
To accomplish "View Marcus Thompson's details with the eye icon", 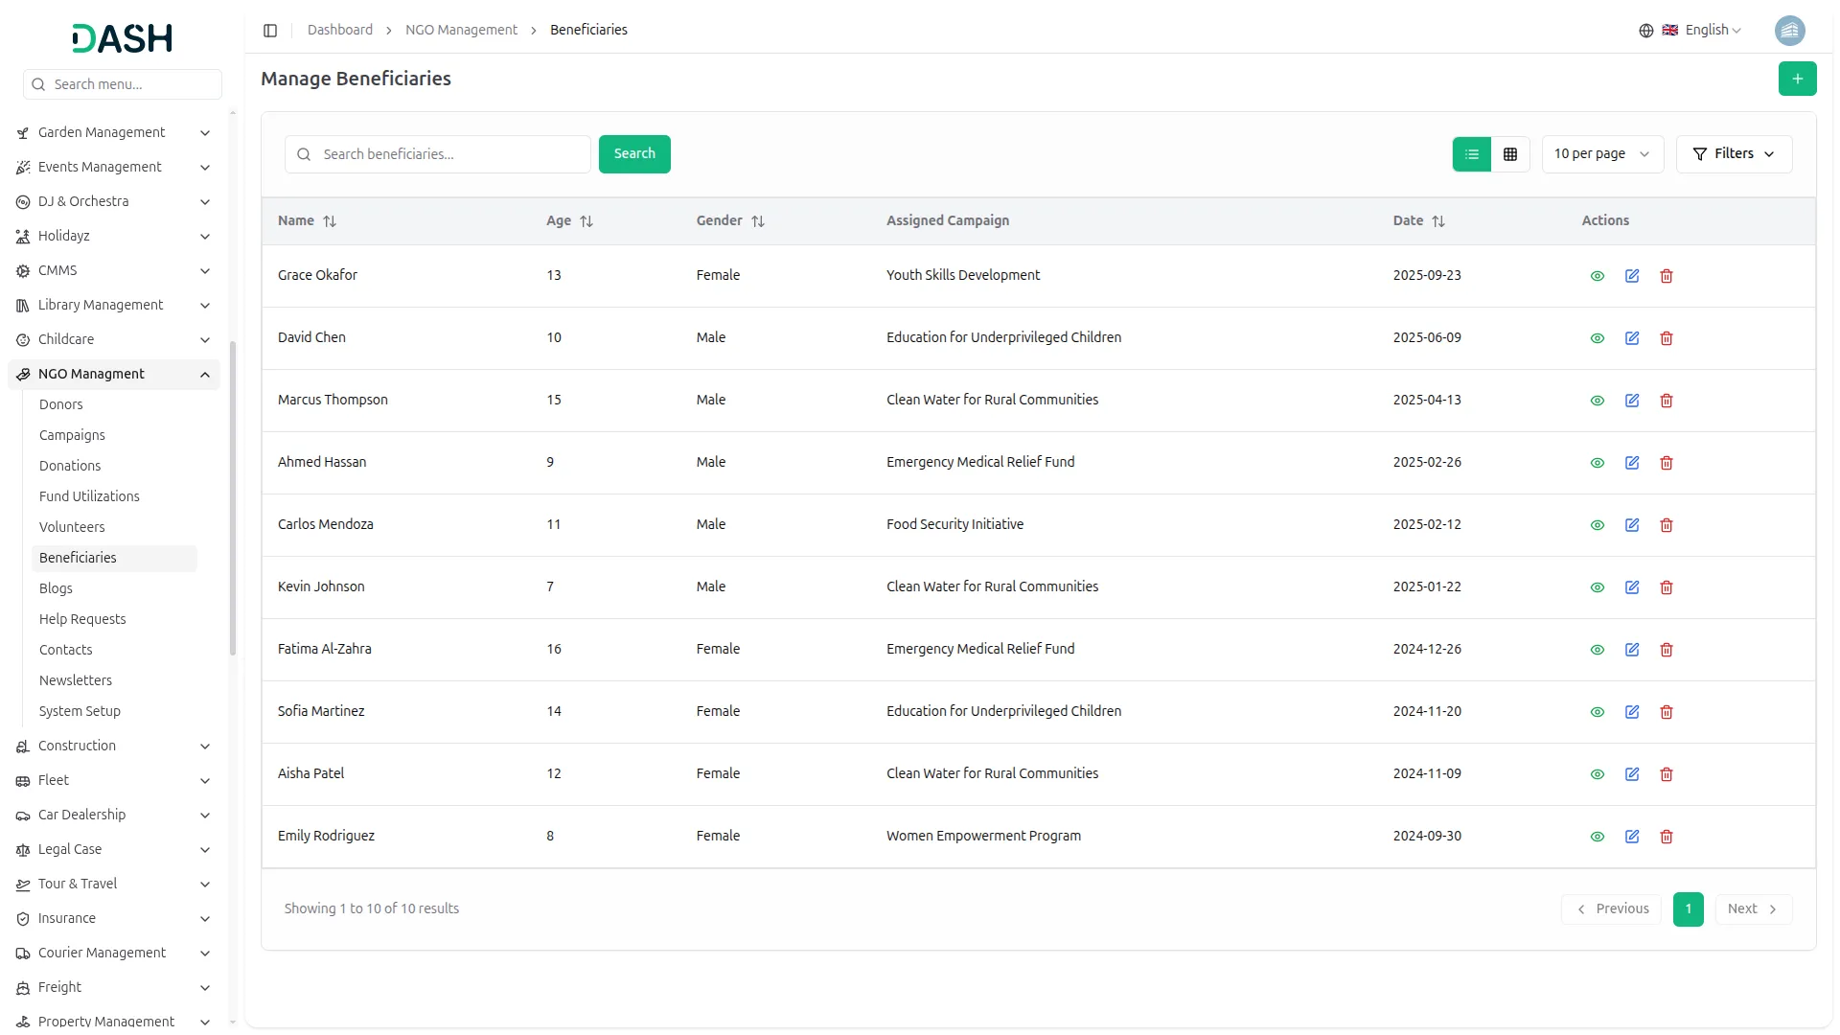I will [1597, 401].
